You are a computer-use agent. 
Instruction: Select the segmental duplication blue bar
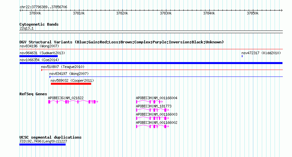(x=42, y=145)
